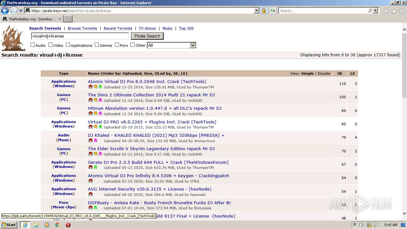Open File Explorer folder from the taskbar
407x229 pixels.
[x=36, y=225]
